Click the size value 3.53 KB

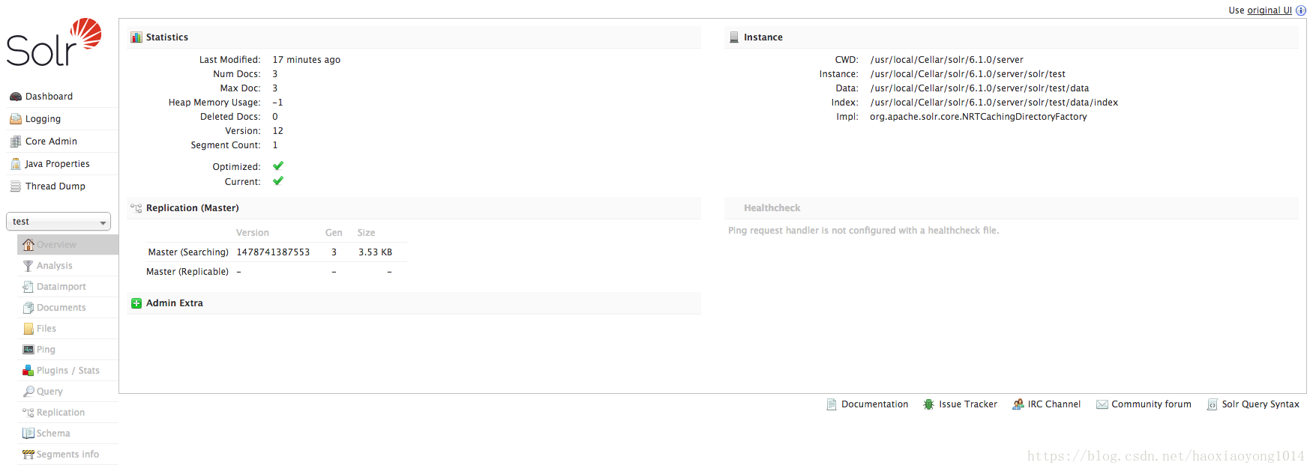pos(375,252)
